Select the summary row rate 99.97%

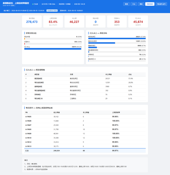coord(115,150)
